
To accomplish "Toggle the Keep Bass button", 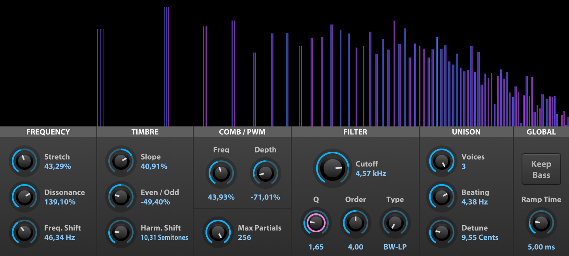I will pos(541,169).
